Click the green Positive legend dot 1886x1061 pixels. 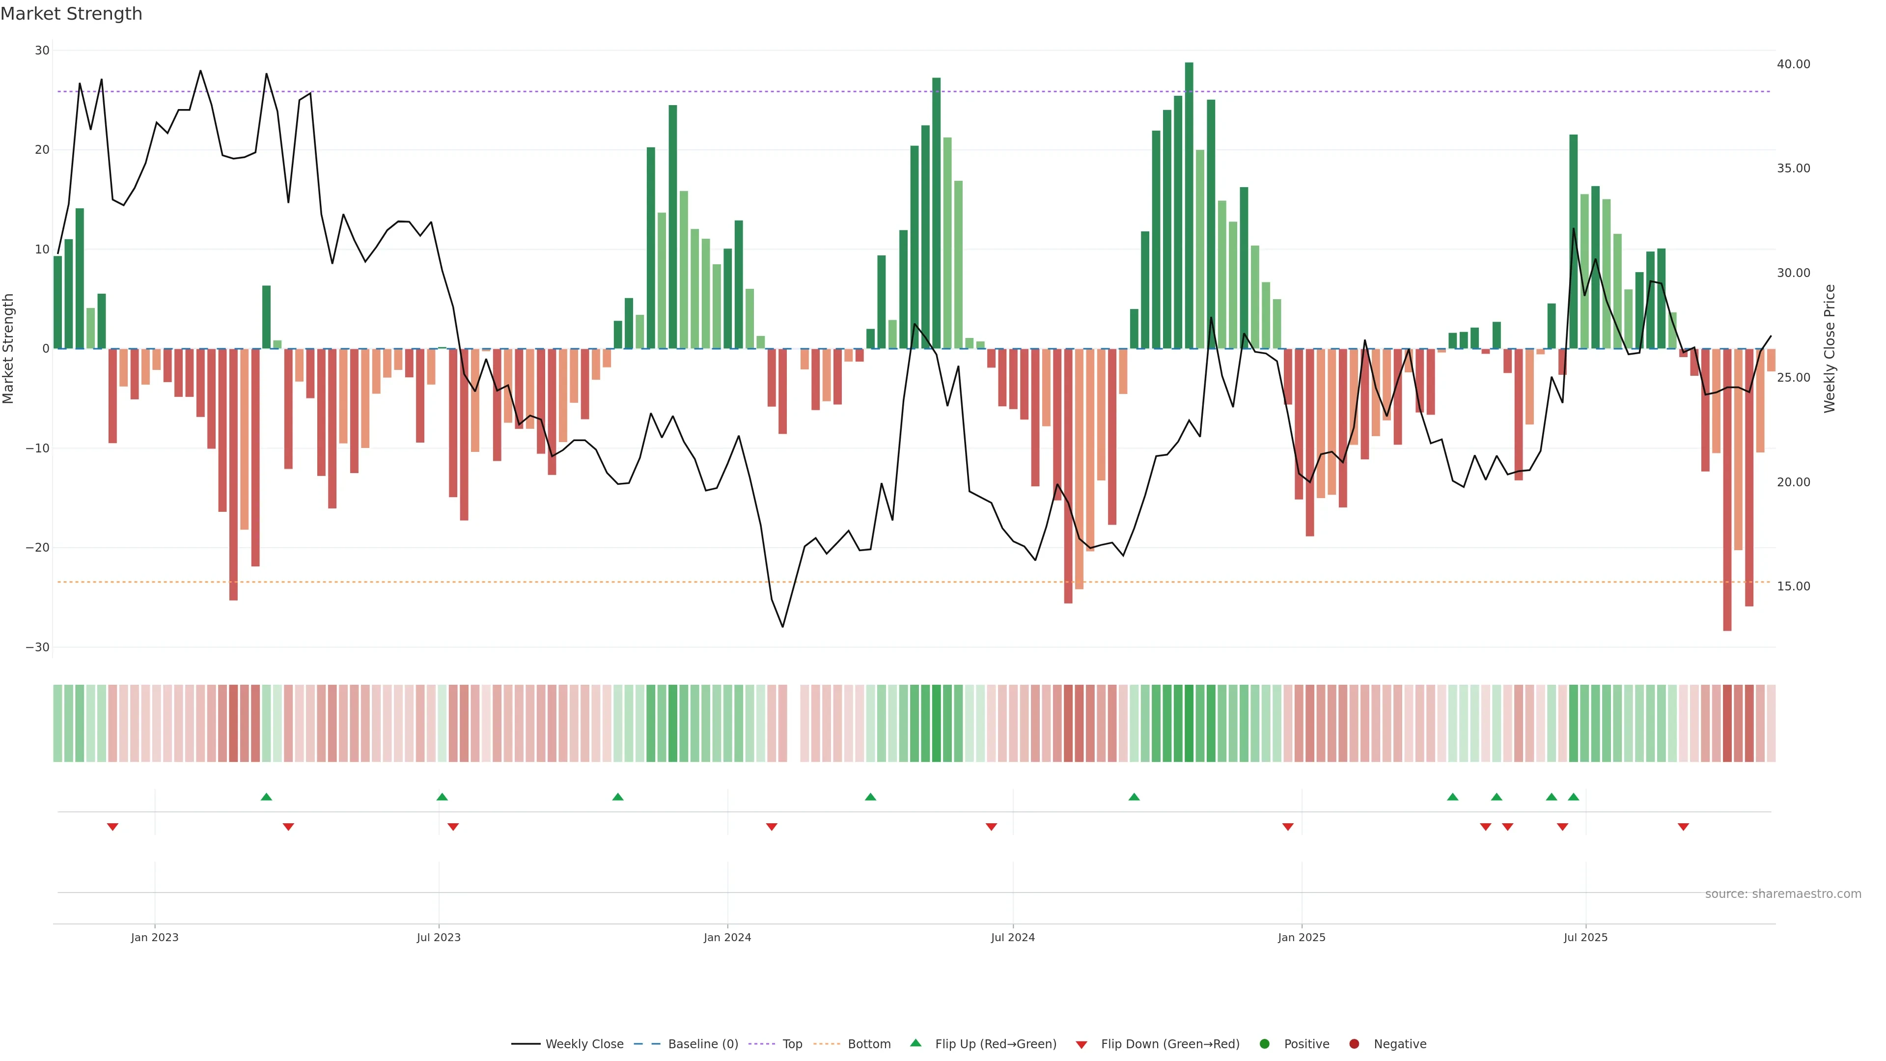point(1264,1044)
